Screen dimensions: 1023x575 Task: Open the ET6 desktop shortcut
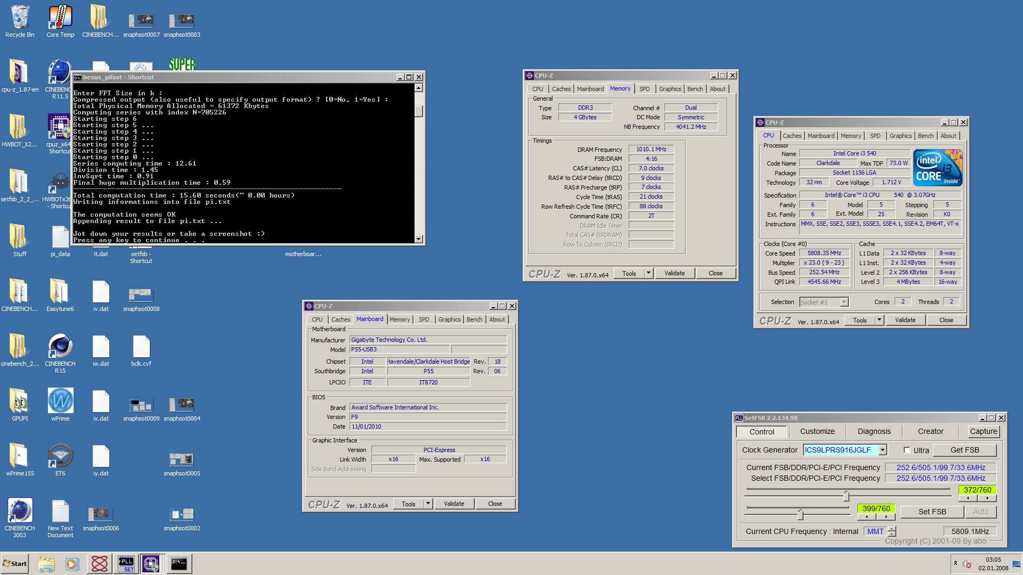60,456
